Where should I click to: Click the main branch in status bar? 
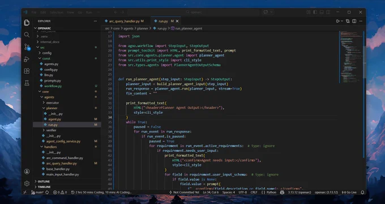(37, 192)
